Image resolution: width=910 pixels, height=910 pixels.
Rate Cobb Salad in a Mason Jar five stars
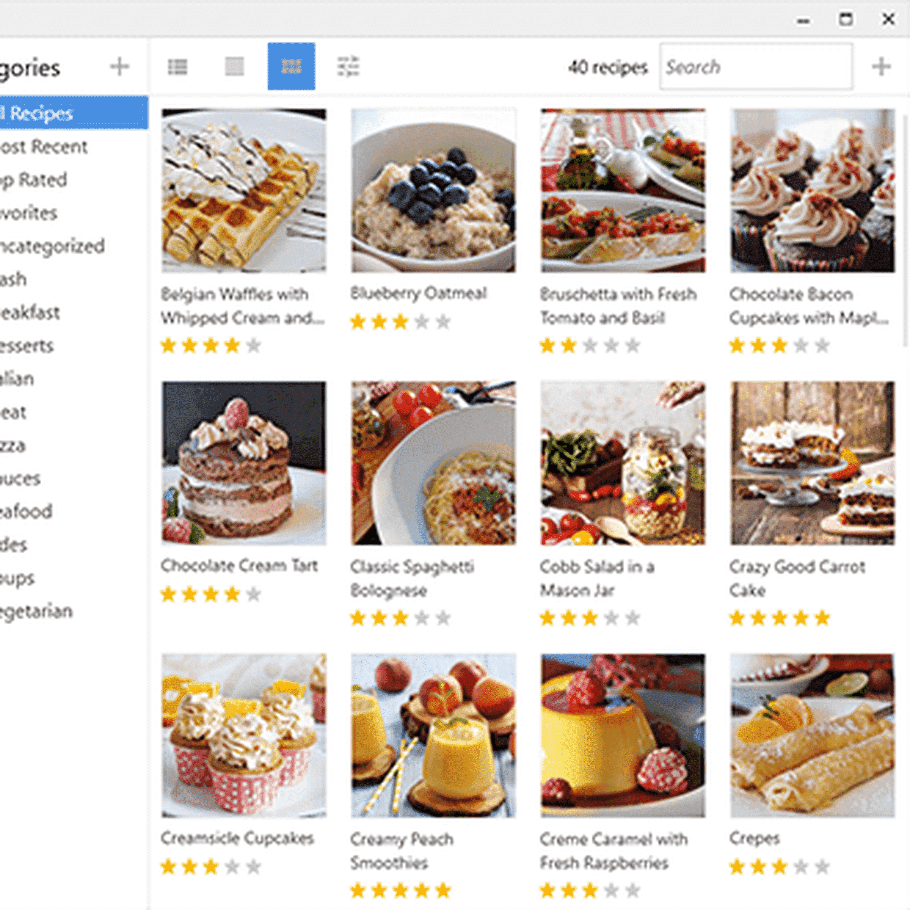point(632,618)
